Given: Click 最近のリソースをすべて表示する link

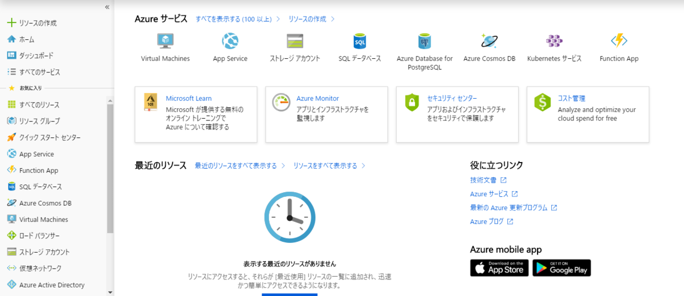Looking at the screenshot, I should click(235, 166).
